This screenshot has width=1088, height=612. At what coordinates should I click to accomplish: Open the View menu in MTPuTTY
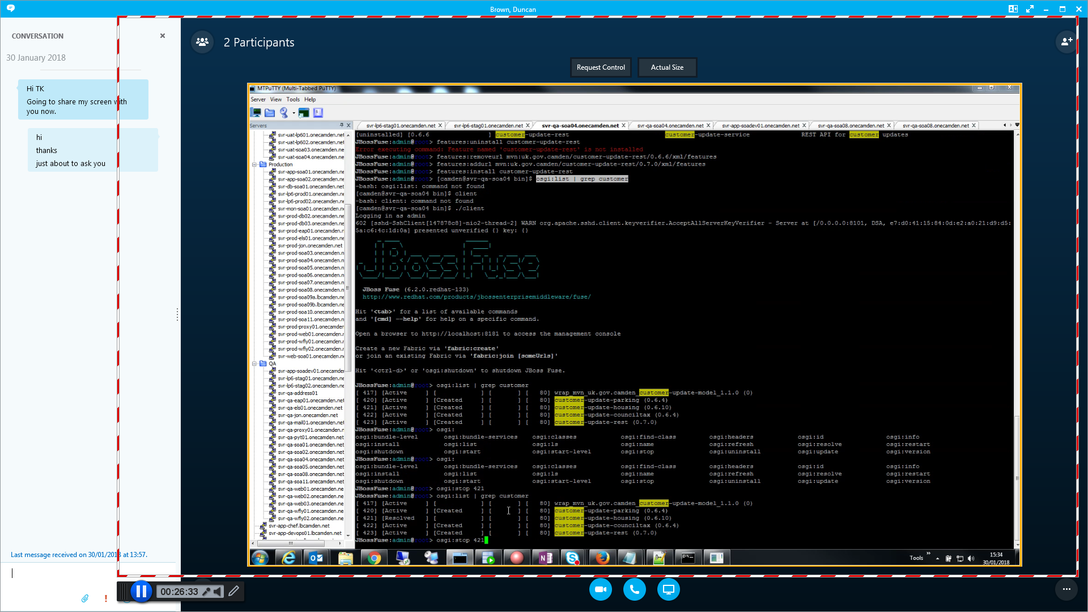276,100
